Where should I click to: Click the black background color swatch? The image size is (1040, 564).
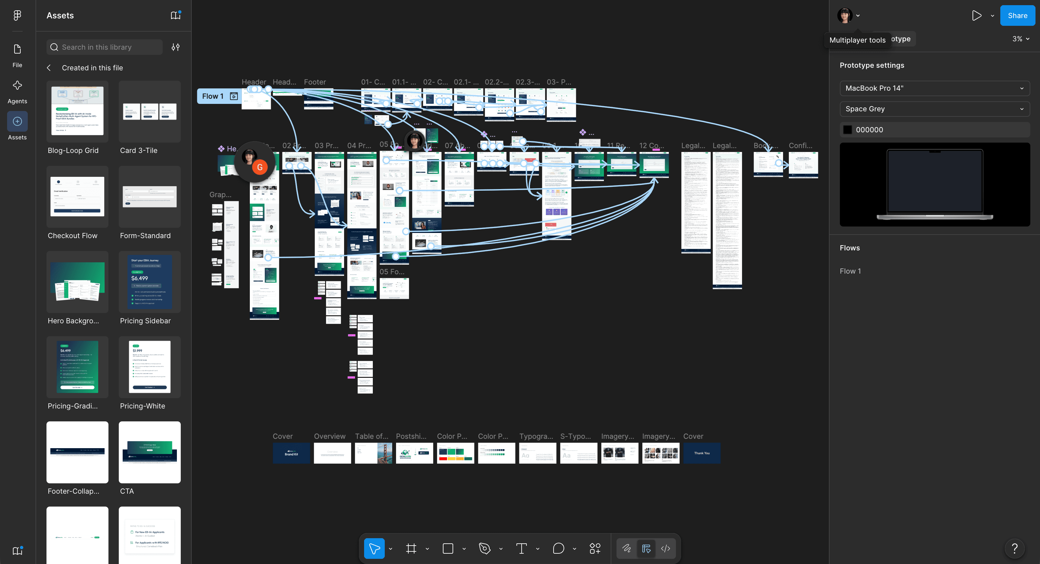point(847,129)
